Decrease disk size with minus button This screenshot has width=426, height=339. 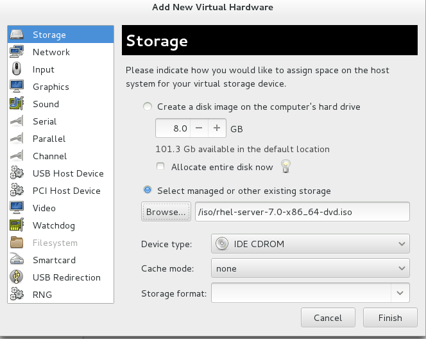click(x=199, y=128)
